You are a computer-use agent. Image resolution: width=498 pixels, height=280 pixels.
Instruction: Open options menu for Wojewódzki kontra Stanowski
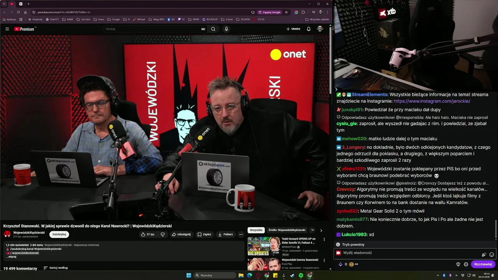pyautogui.click(x=324, y=261)
